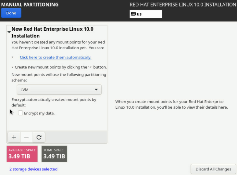Screen dimensions: 237x175
Task: Open the '2 storage devices selected' link
Action: 33,169
